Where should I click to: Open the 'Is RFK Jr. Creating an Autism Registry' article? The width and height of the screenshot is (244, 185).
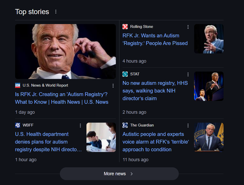point(62,98)
